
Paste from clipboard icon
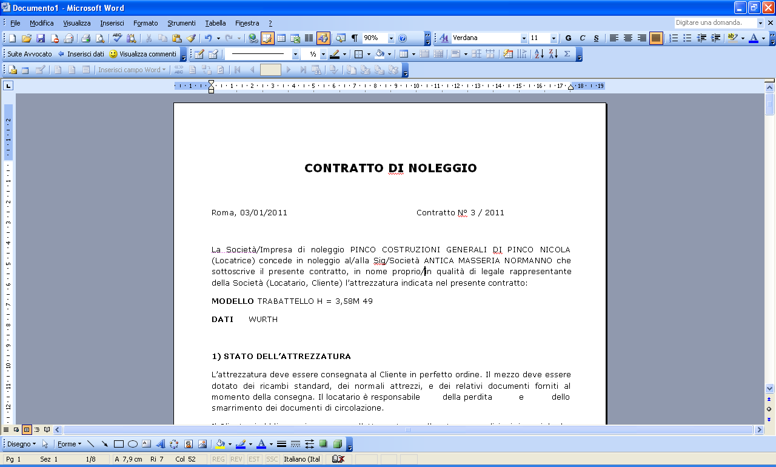click(x=176, y=38)
